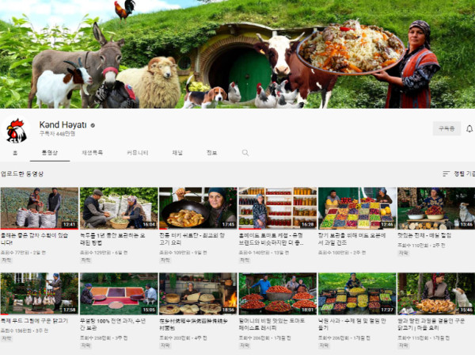Play the frying pan video thumbnail 17:45
This screenshot has height=355, width=475.
(198, 208)
